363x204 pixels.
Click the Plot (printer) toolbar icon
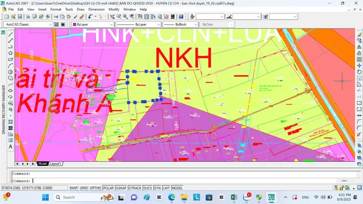28,17
